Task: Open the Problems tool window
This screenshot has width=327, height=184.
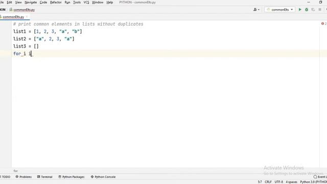Action: tap(24, 177)
